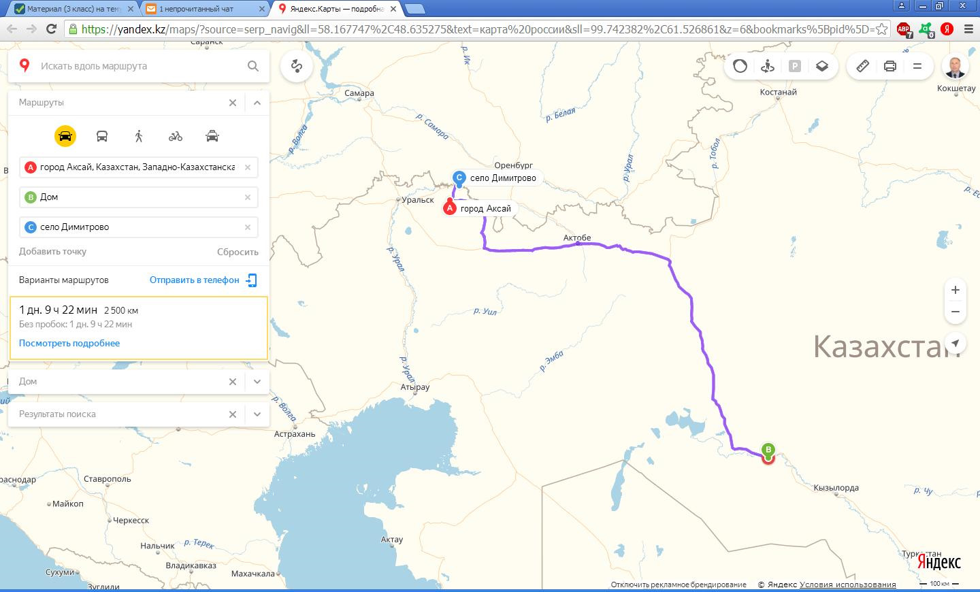Viewport: 980px width, 592px height.
Task: Select the bicycle route mode
Action: [176, 136]
